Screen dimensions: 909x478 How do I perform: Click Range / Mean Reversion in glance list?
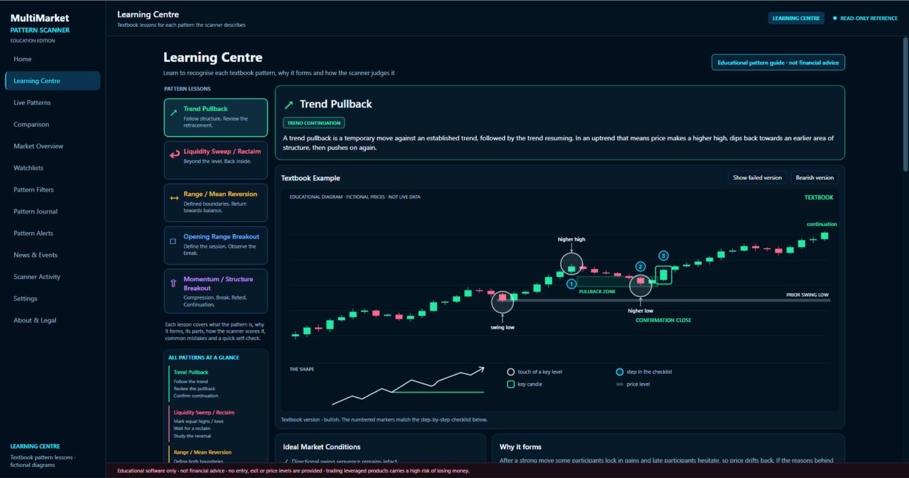pyautogui.click(x=202, y=452)
